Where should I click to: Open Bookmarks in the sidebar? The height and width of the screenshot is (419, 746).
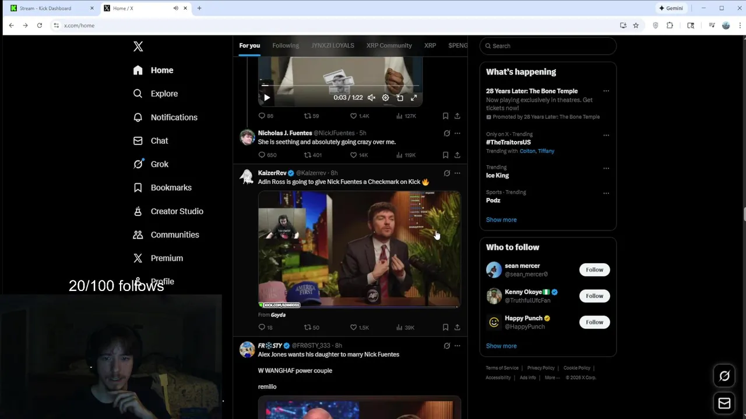162,187
